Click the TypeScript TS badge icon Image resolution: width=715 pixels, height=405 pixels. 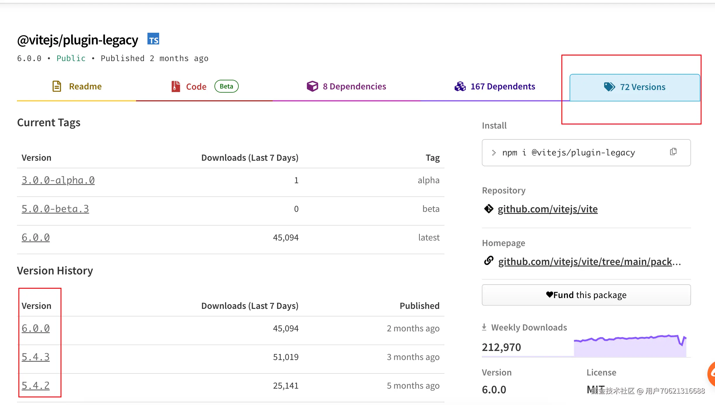pos(153,39)
